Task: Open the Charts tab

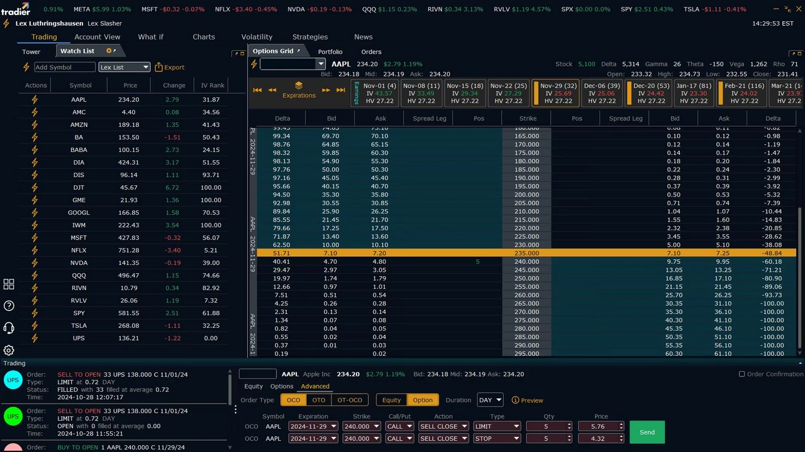Action: coord(204,37)
